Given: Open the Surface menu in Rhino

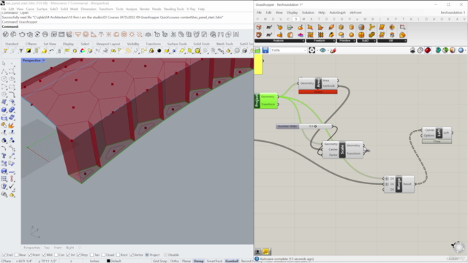Looking at the screenshot, I should tap(42, 9).
